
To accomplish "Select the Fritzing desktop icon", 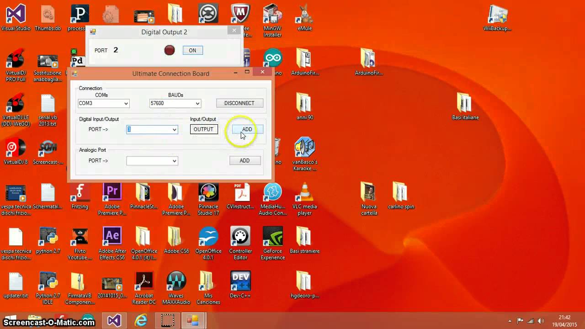I will tap(80, 196).
